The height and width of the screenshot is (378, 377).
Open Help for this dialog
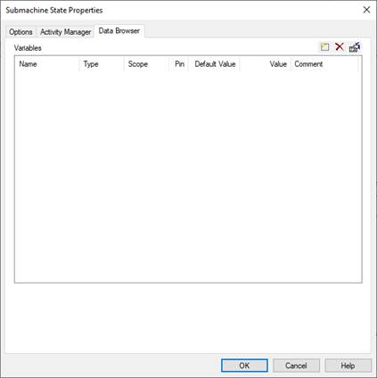click(348, 366)
